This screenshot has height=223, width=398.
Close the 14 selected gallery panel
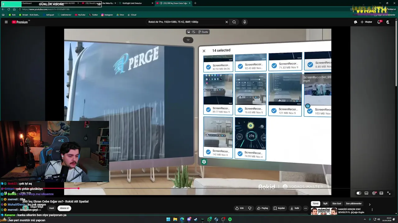204,51
